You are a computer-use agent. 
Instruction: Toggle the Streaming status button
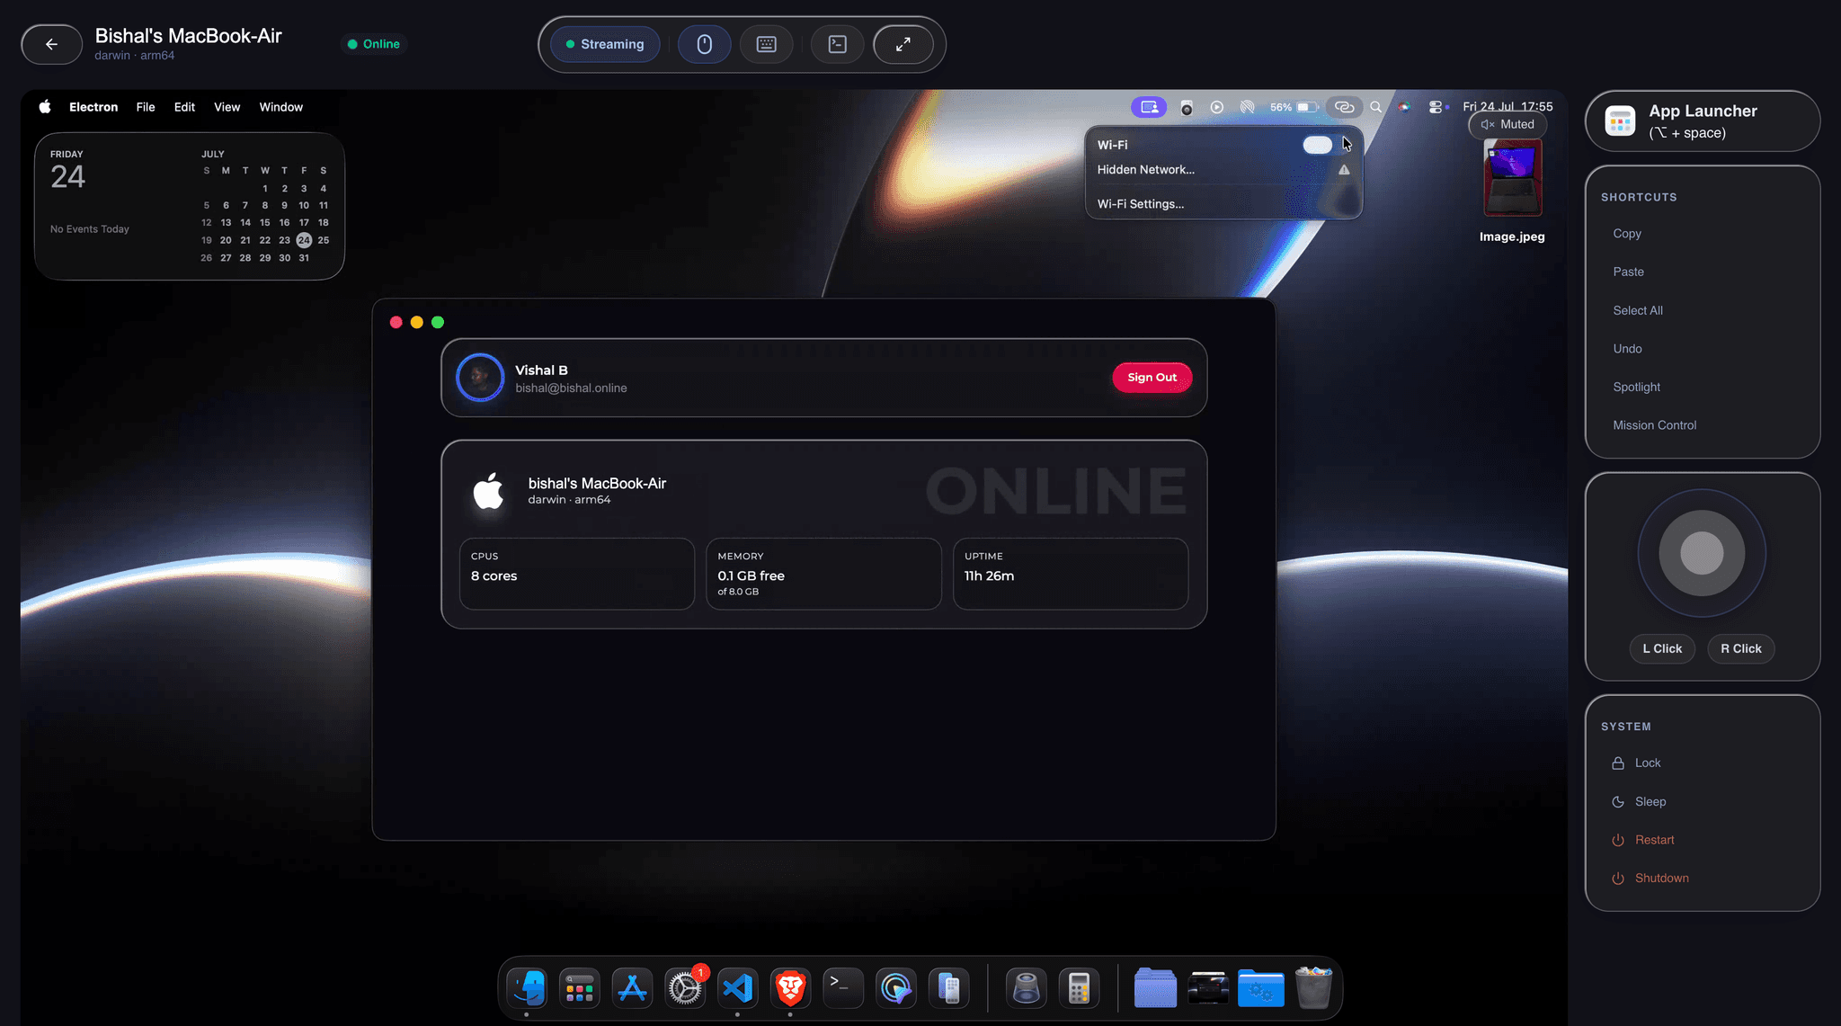point(605,44)
